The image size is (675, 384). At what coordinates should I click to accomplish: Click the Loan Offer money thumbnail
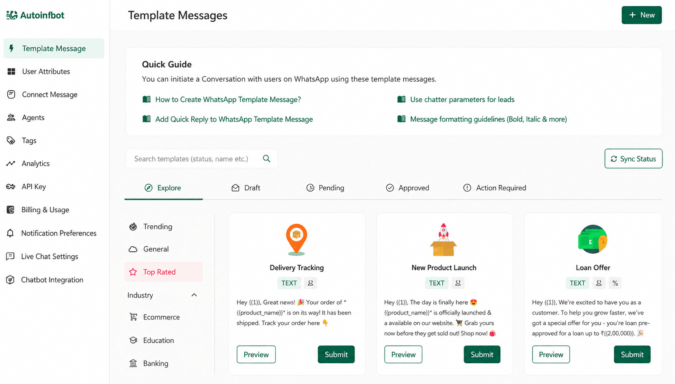click(593, 239)
